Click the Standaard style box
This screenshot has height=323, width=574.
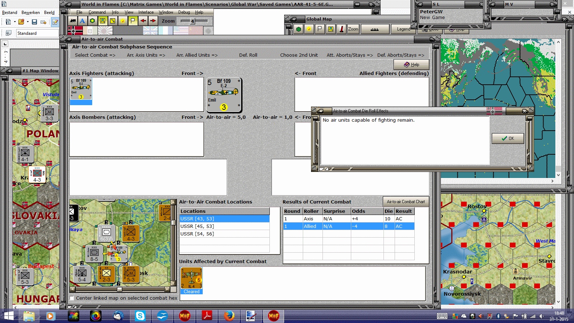37,33
